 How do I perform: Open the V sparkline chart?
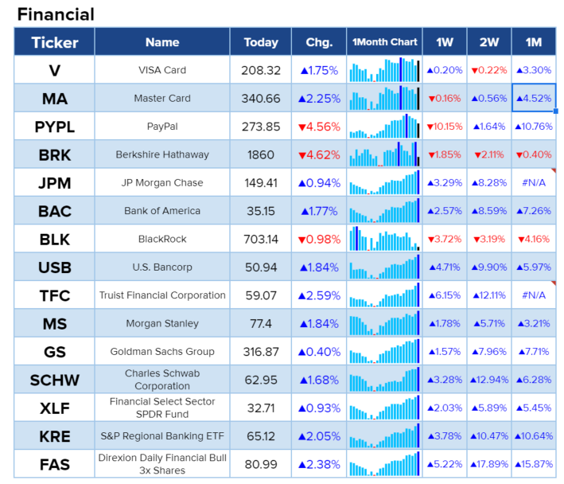click(384, 70)
